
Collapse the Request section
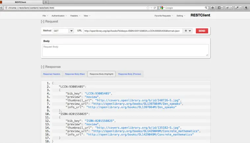point(43,21)
